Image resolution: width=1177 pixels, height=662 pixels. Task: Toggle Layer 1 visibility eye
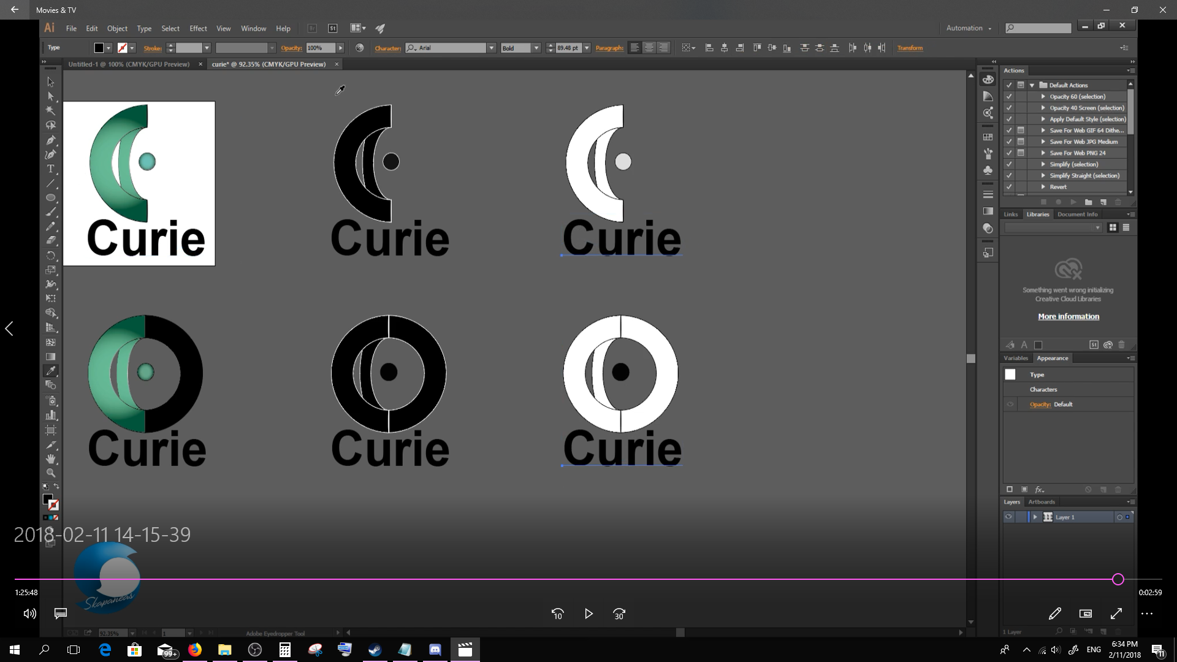point(1008,517)
